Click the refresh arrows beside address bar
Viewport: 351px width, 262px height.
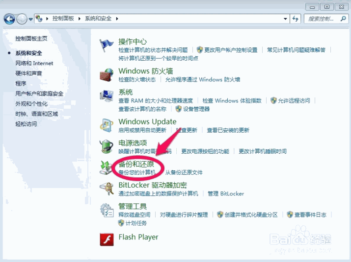[295, 19]
